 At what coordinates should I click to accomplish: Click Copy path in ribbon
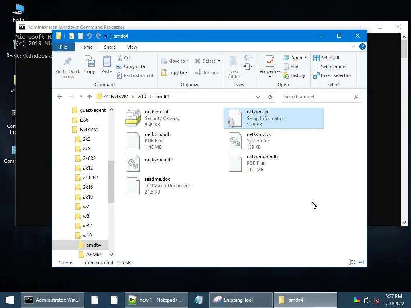click(x=131, y=67)
